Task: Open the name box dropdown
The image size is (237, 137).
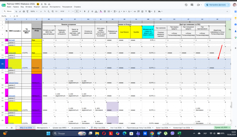Action: pos(10,16)
